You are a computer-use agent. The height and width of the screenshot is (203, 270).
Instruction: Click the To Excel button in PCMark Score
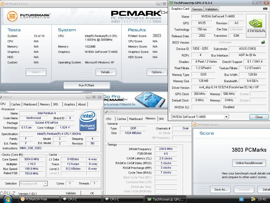pyautogui.click(x=244, y=190)
